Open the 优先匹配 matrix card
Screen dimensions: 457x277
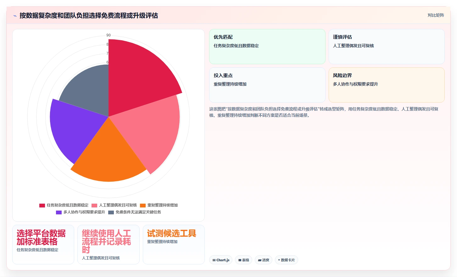pos(267,47)
